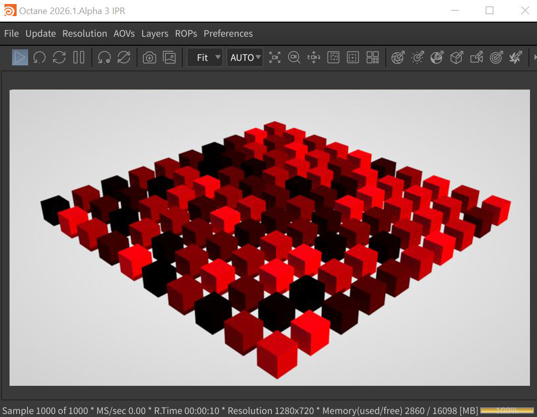Viewport: 537px width, 417px height.
Task: Expand the toolbar overflow arrow
Action: pos(534,57)
